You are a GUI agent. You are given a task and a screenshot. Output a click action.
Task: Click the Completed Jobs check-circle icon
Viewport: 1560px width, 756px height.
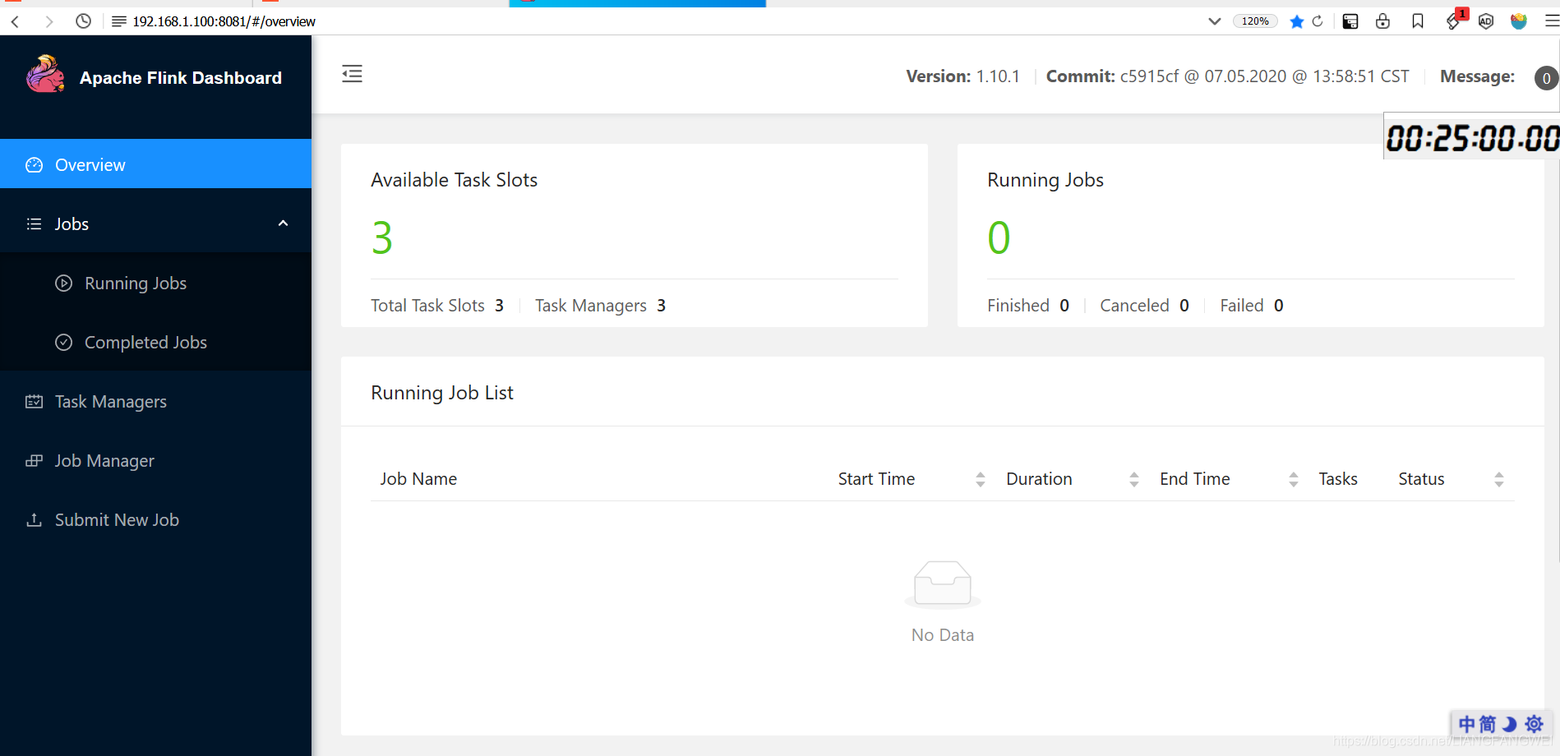(64, 343)
